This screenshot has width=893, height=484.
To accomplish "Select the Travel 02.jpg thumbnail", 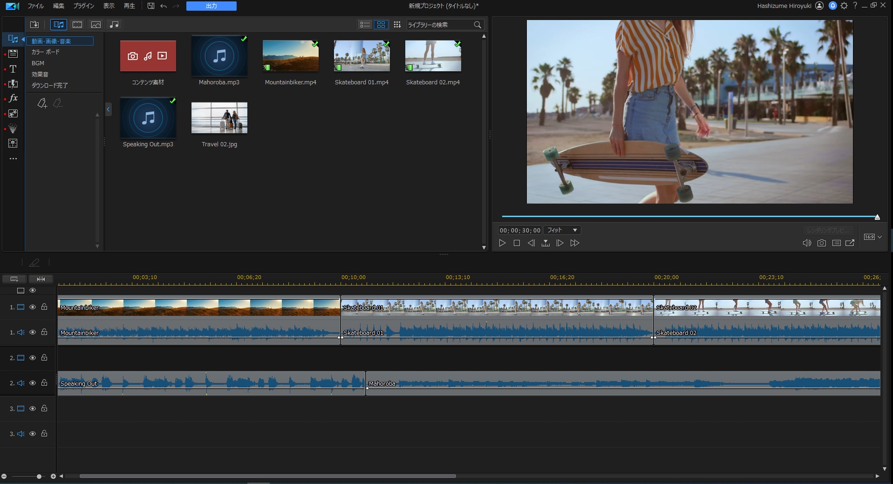I will [219, 118].
